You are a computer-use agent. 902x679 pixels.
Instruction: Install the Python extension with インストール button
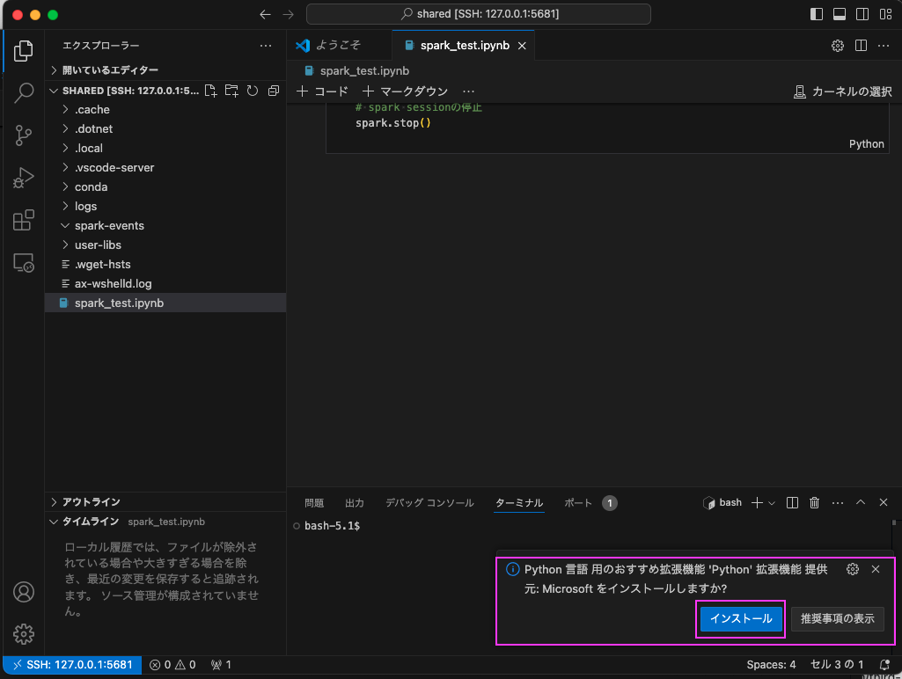[x=741, y=618]
